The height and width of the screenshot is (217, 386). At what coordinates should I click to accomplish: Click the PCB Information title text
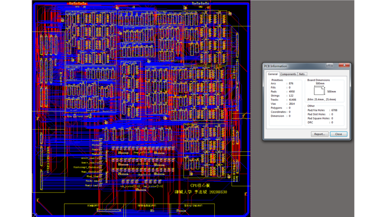[276, 66]
